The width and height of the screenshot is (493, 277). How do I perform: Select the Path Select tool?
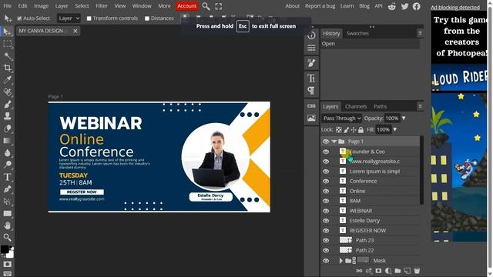(x=7, y=201)
